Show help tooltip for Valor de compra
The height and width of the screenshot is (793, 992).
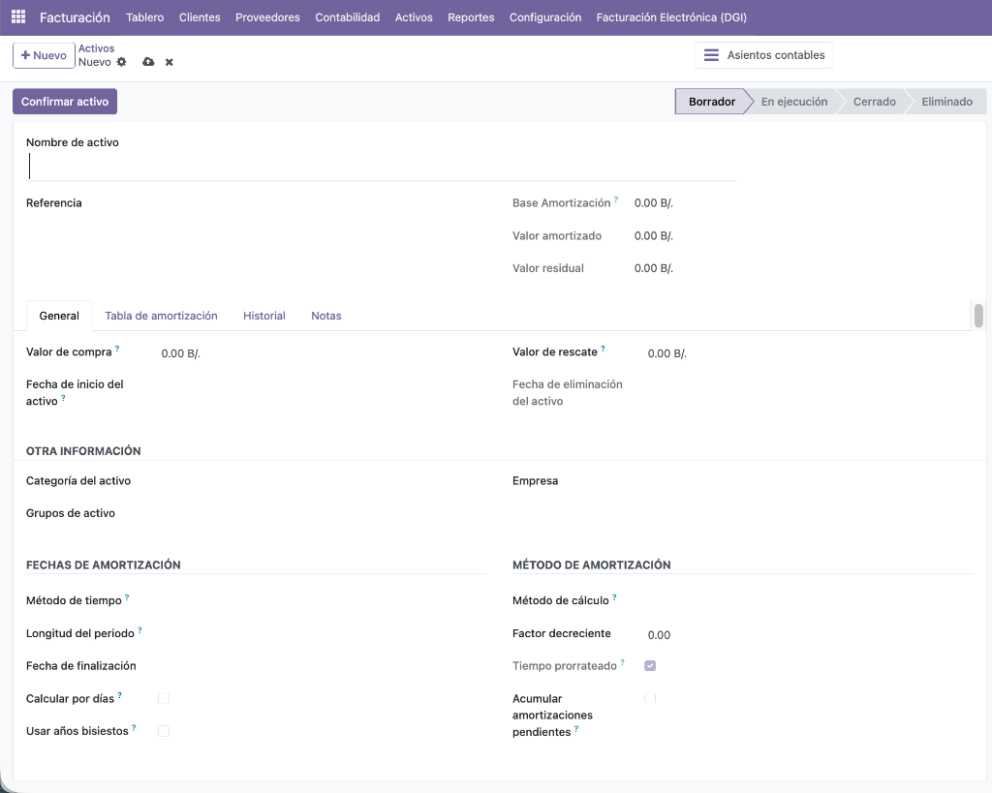coord(117,349)
